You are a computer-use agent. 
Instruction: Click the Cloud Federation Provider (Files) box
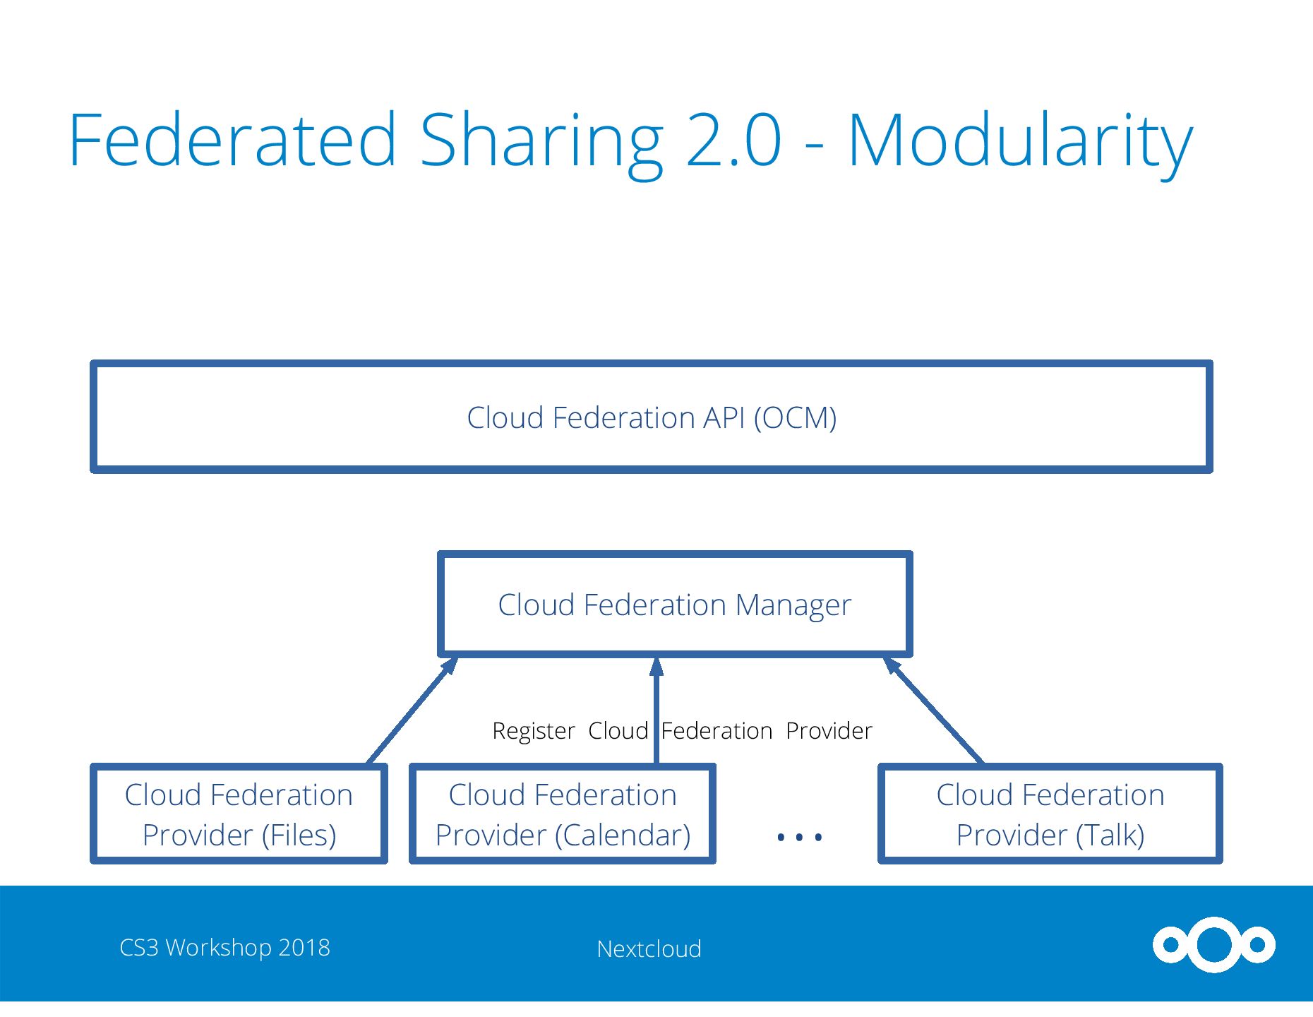239,814
